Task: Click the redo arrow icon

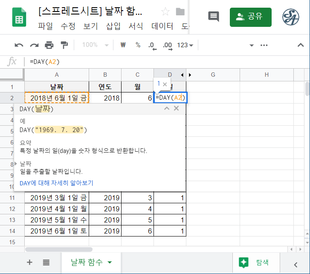Action: click(x=34, y=45)
